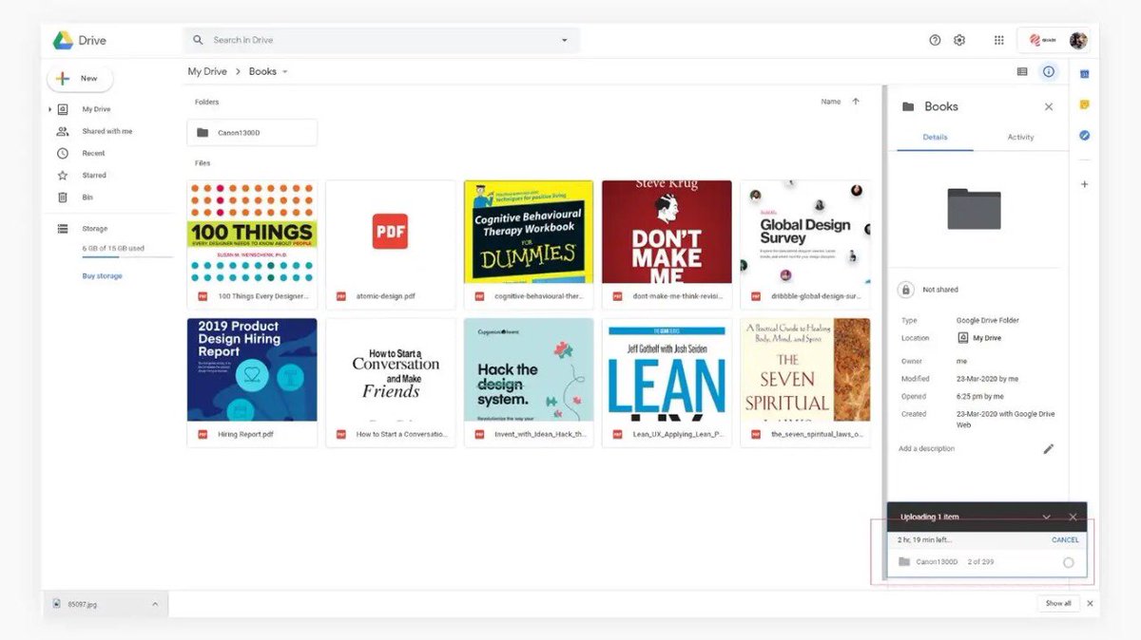This screenshot has height=640, width=1141.
Task: Click the Buy storage link
Action: click(103, 276)
